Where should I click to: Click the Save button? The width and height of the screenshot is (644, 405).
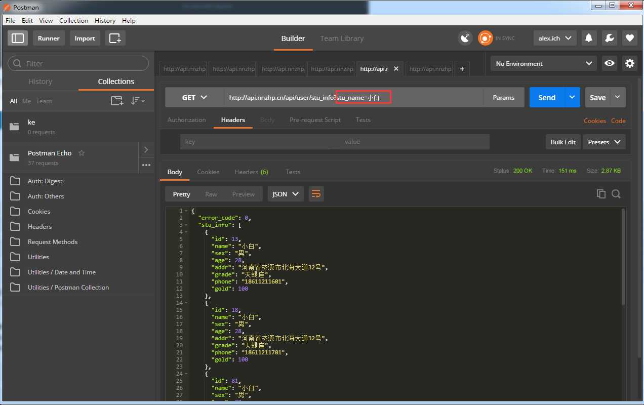tap(598, 97)
